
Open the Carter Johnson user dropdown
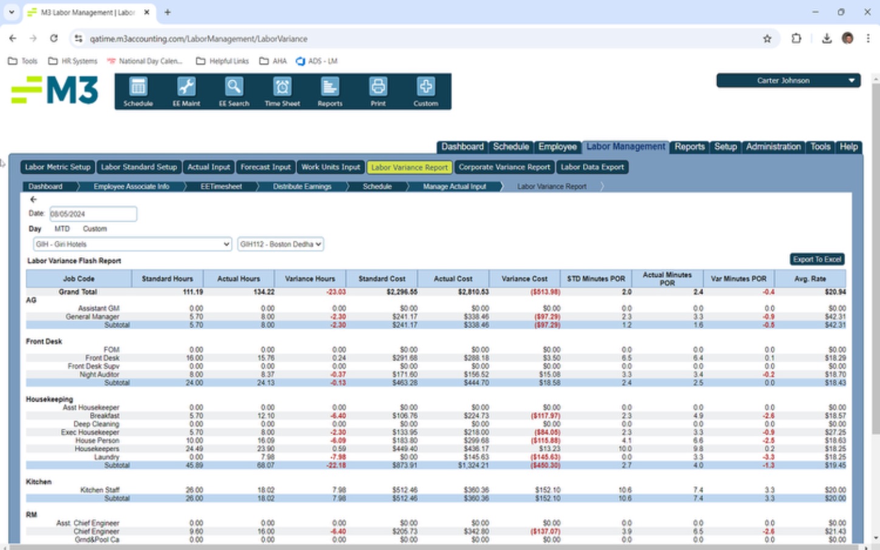pos(788,80)
